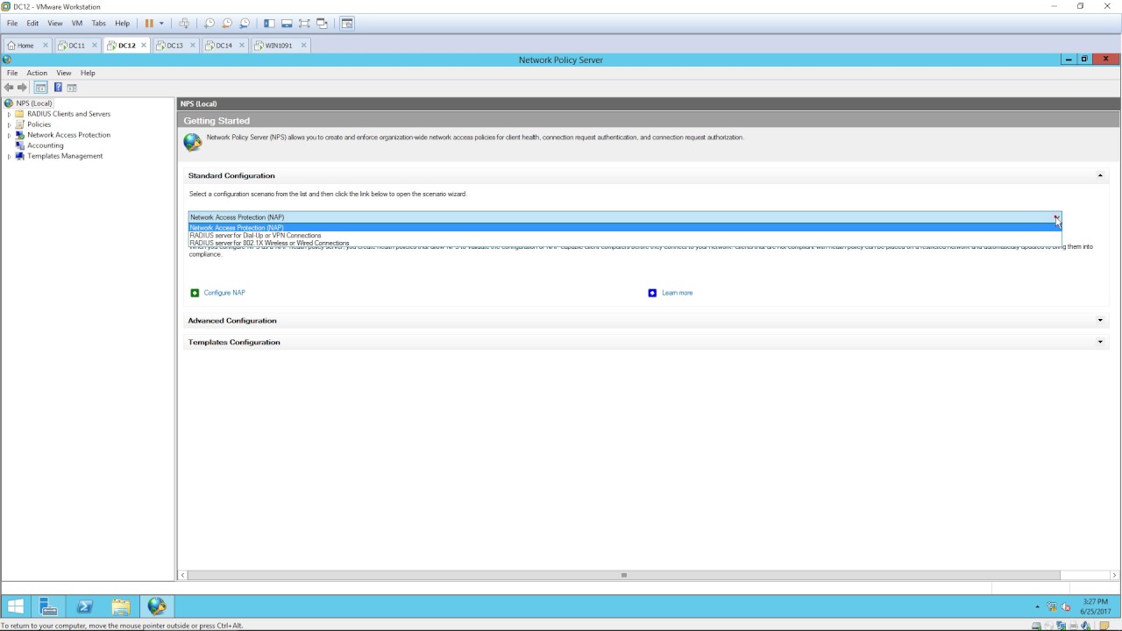Switch to Unity mode icon
This screenshot has height=631, width=1122.
pos(322,24)
